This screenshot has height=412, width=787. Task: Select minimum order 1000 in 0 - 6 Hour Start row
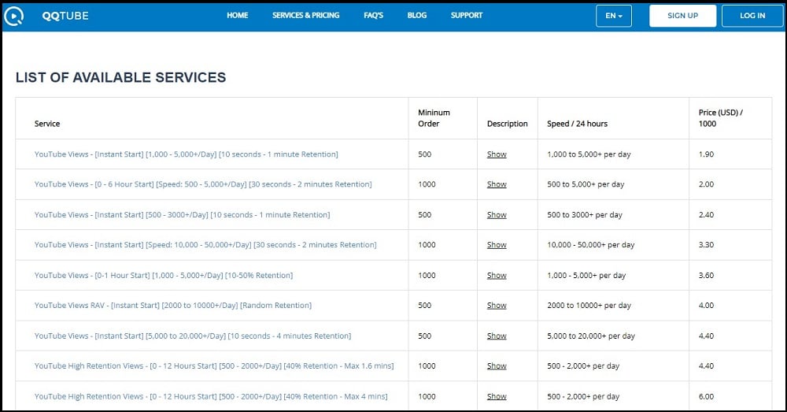pyautogui.click(x=427, y=184)
